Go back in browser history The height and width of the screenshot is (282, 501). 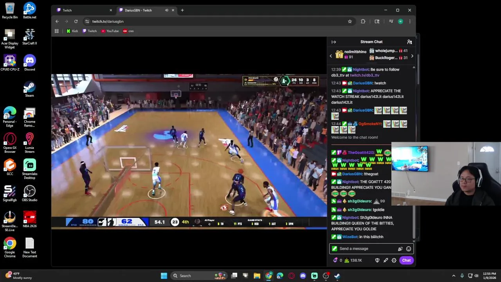tap(57, 22)
